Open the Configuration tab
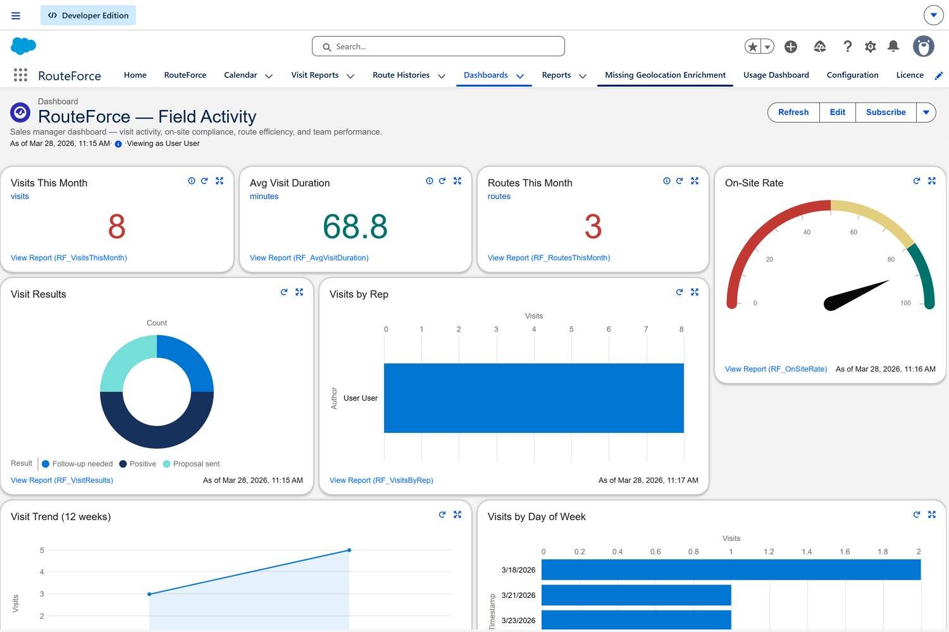 point(852,75)
